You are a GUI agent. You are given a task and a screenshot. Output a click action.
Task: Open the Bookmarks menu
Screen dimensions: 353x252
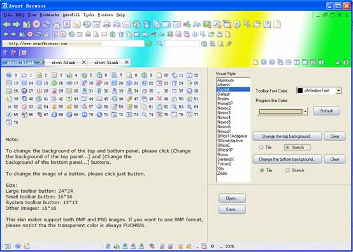pyautogui.click(x=50, y=15)
